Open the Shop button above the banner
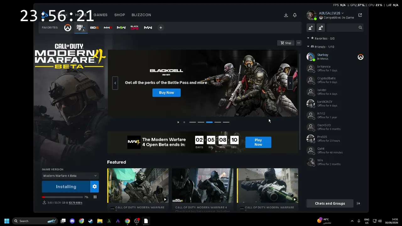 [286, 43]
